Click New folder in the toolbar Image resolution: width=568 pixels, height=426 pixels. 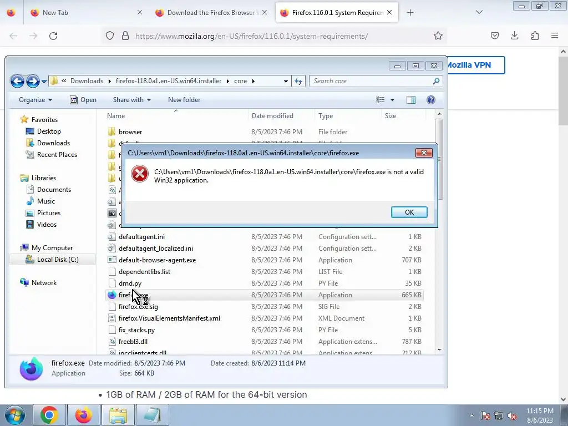184,100
